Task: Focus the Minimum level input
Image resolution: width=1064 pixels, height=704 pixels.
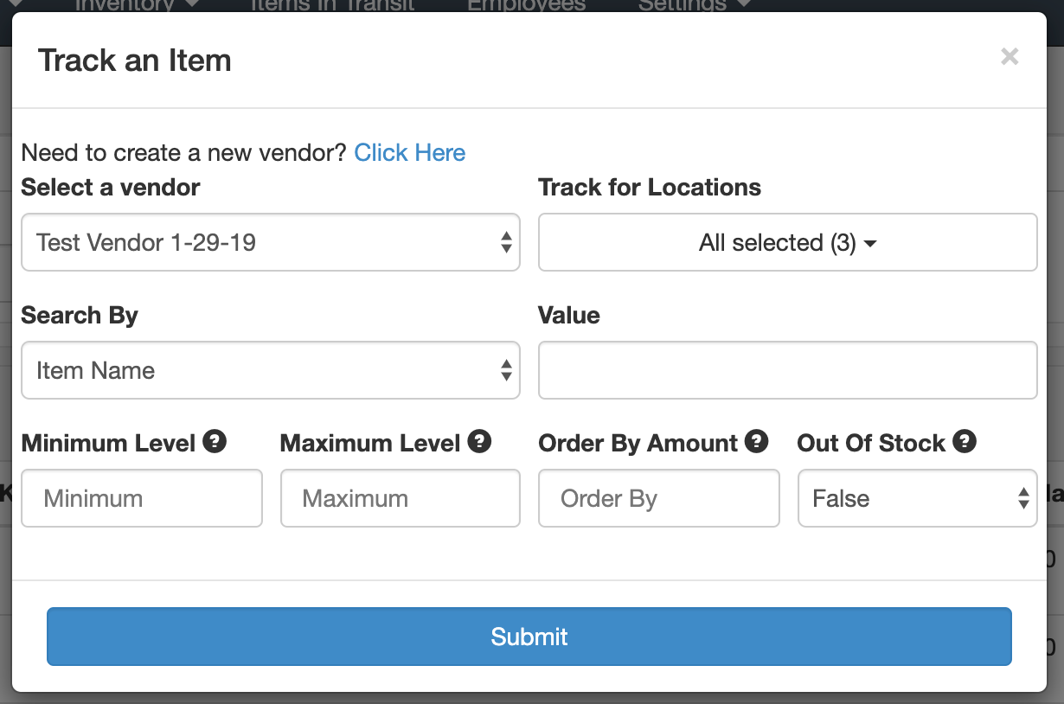Action: (x=142, y=498)
